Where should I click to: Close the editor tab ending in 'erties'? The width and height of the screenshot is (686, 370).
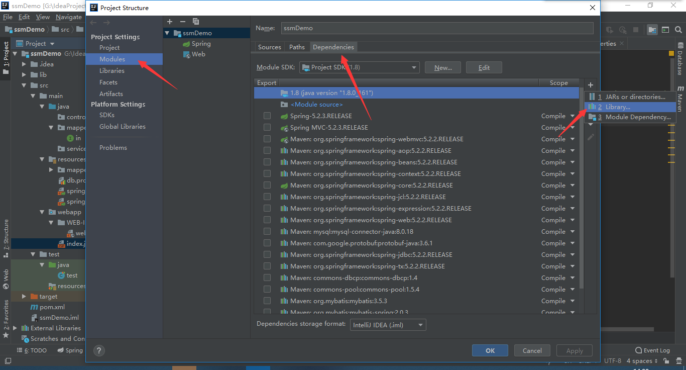pyautogui.click(x=622, y=44)
